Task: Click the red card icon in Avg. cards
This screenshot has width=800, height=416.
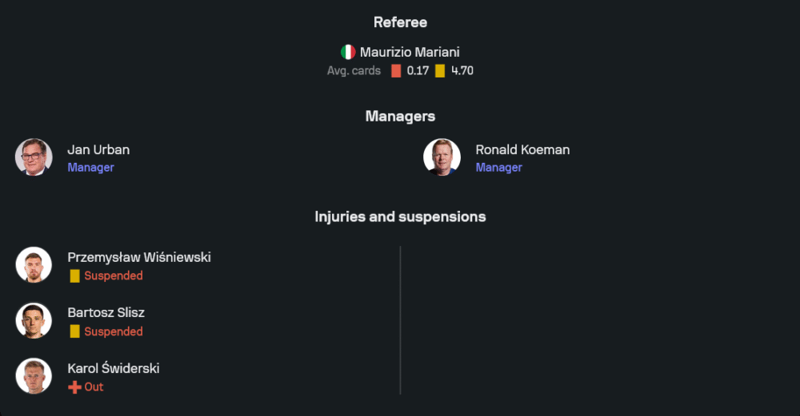Action: click(396, 71)
